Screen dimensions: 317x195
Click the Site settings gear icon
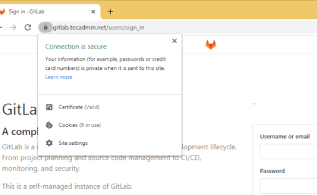pyautogui.click(x=49, y=143)
